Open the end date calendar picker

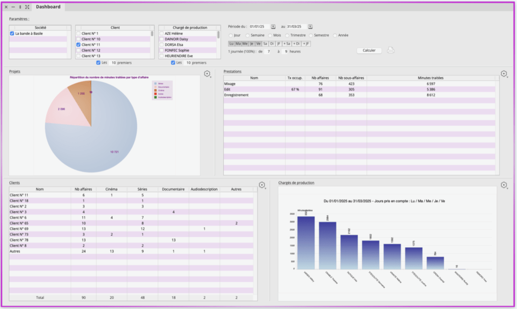(311, 26)
